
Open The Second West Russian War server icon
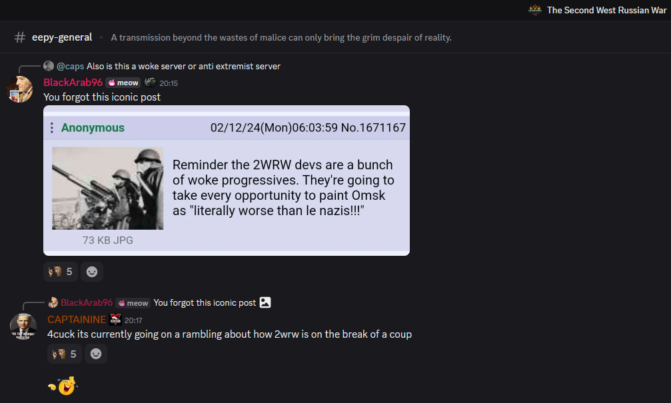click(535, 10)
